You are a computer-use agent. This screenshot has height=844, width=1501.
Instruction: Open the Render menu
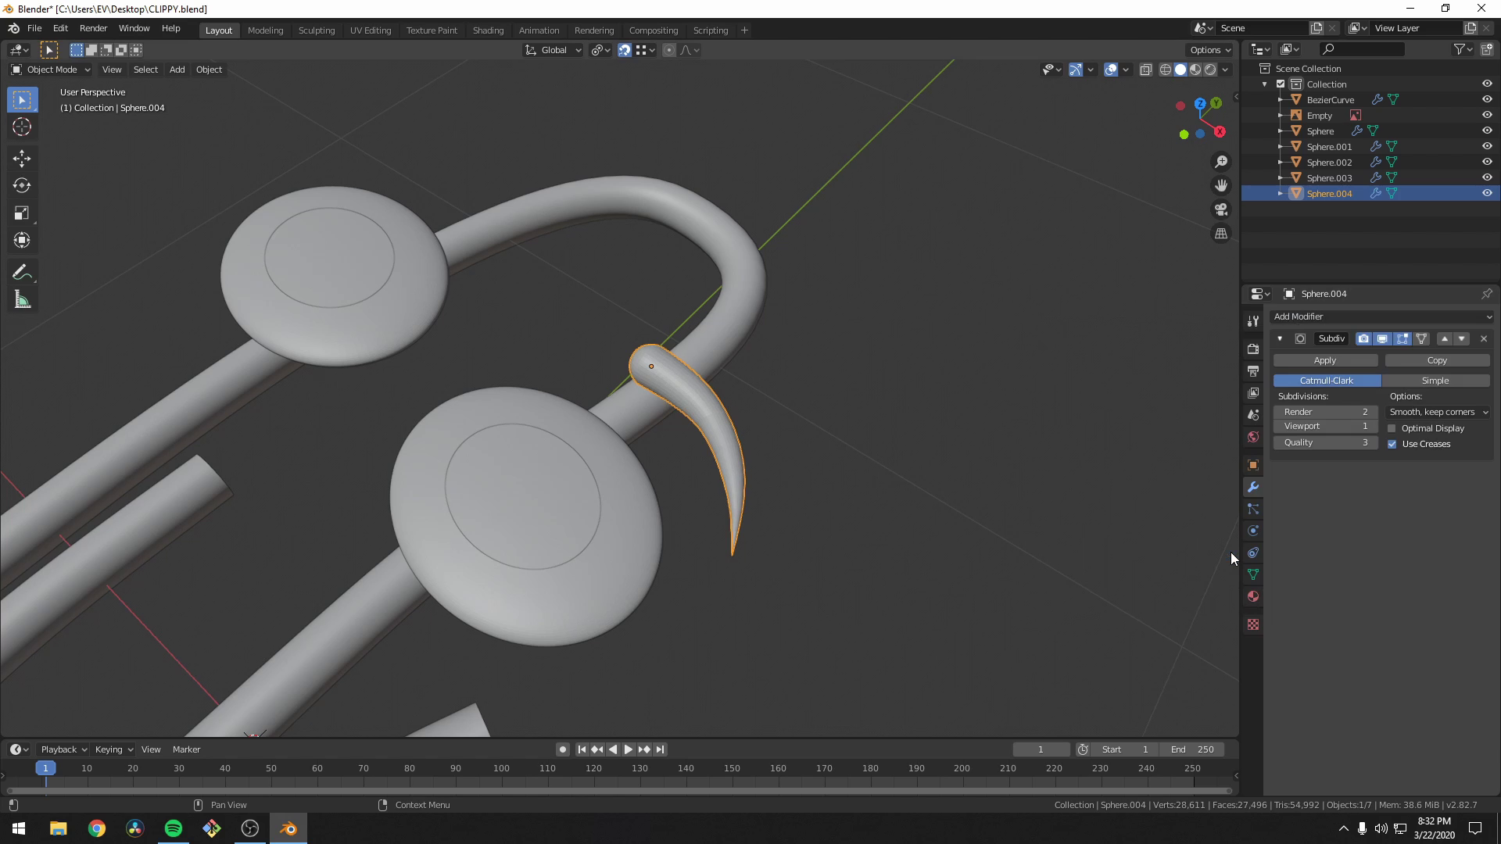(x=93, y=28)
